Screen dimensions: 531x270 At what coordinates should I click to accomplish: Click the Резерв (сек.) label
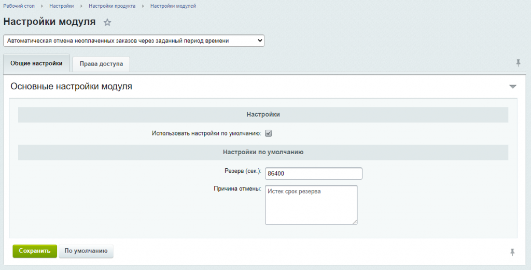243,171
